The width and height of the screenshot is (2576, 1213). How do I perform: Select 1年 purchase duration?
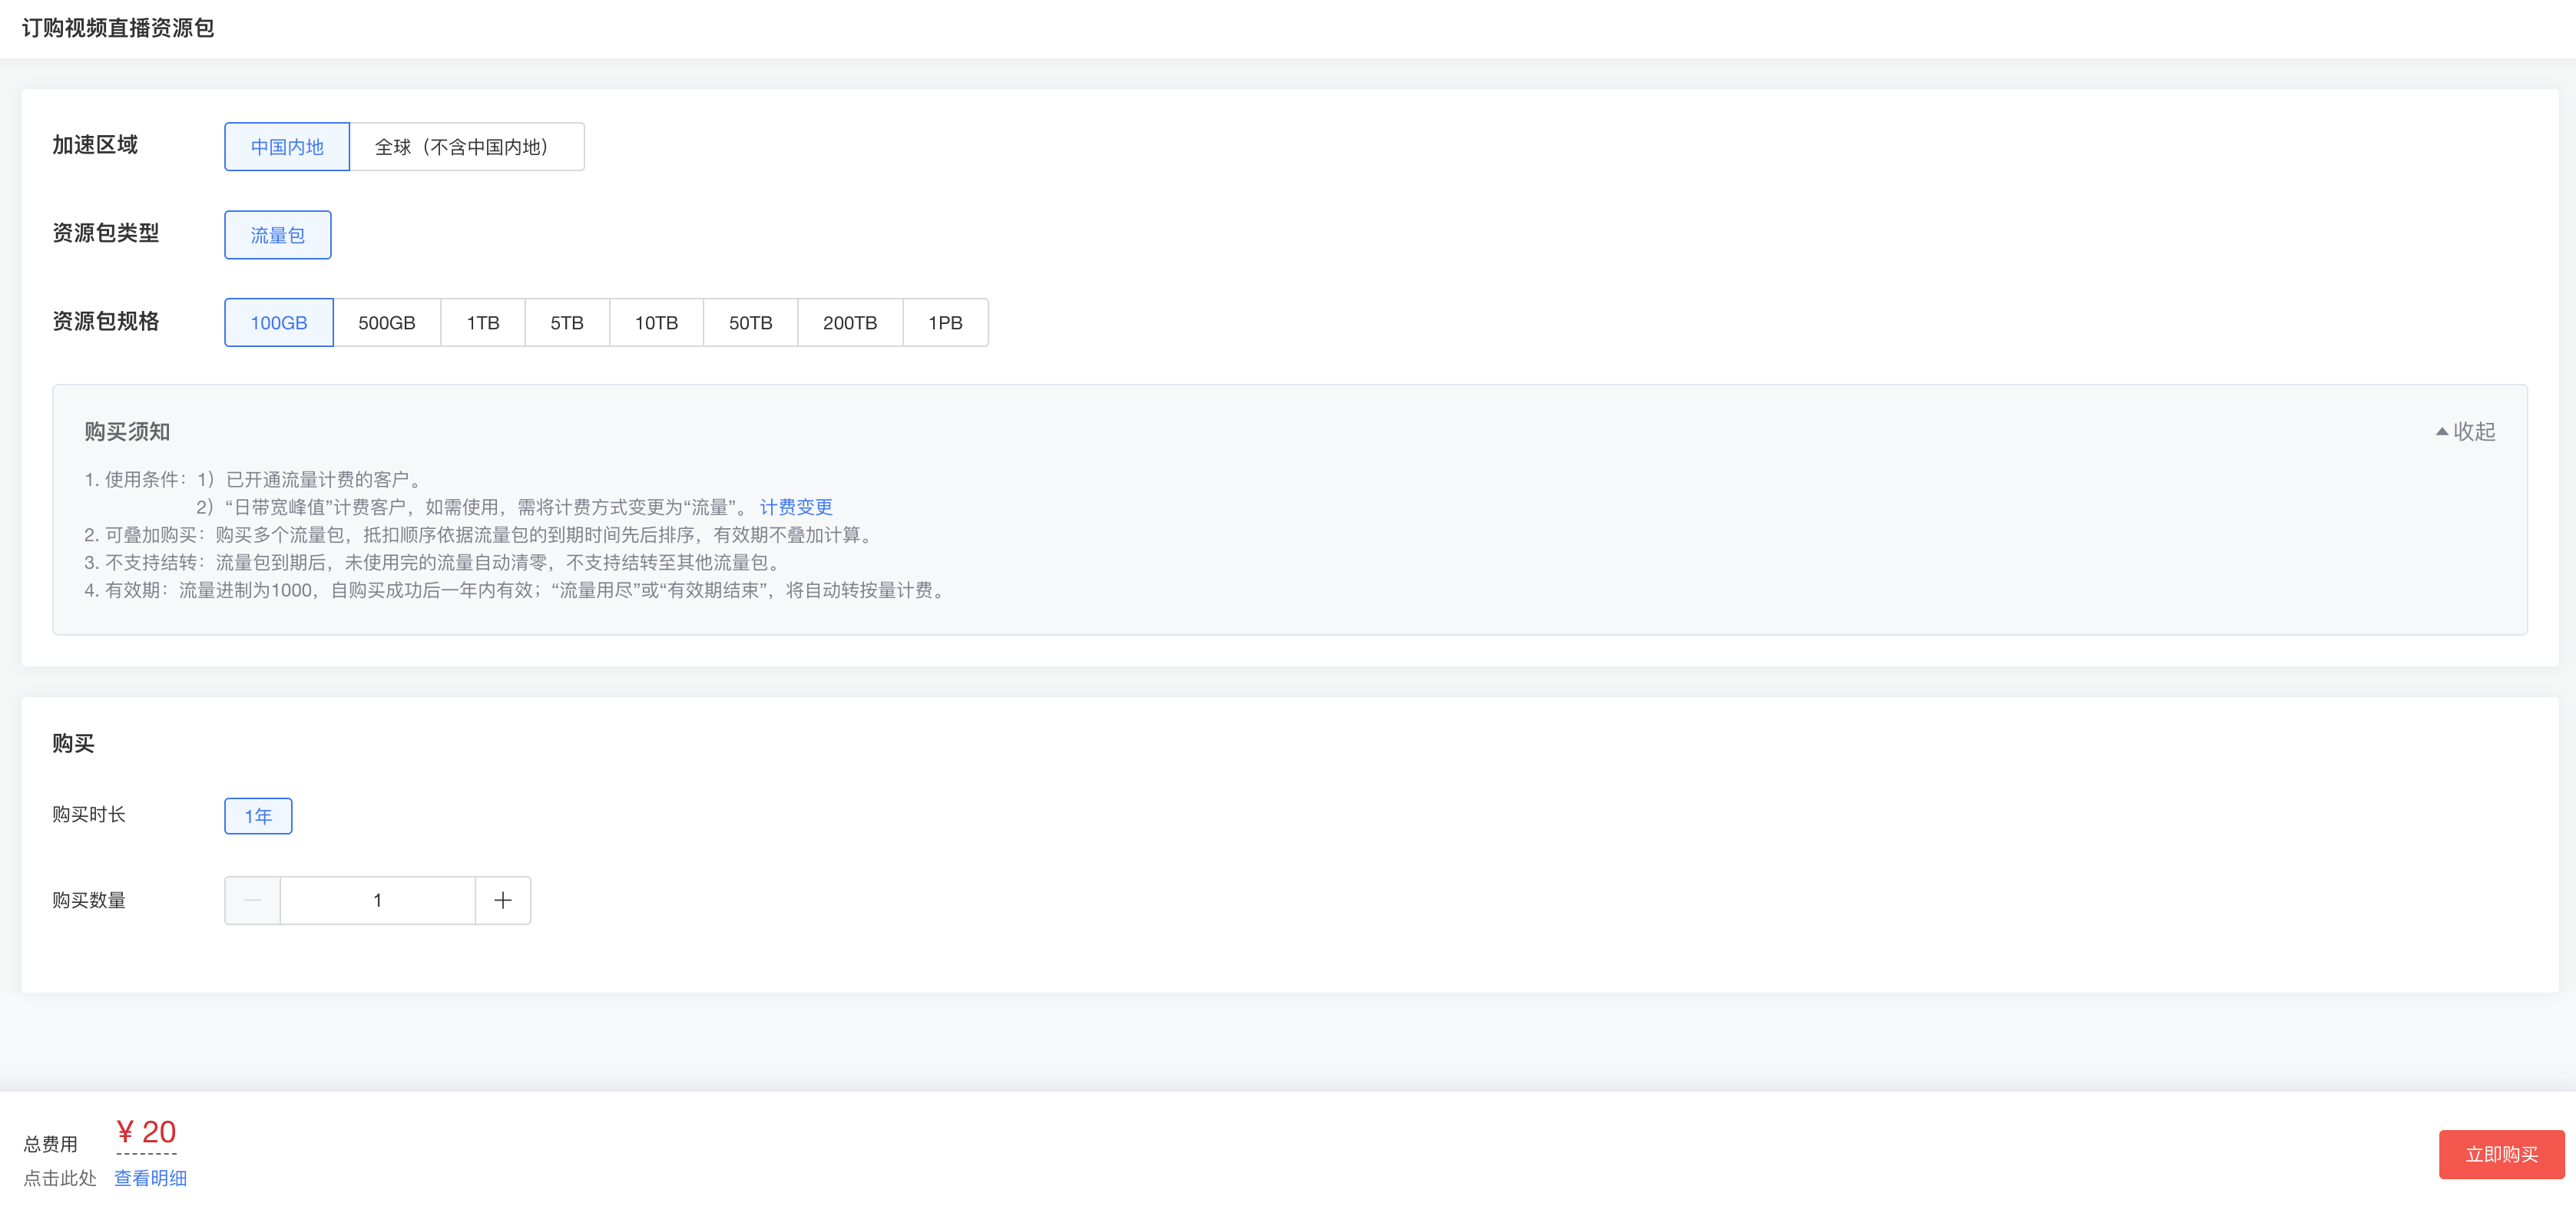258,815
